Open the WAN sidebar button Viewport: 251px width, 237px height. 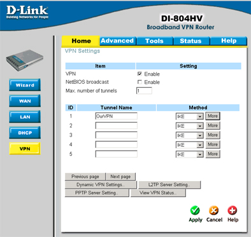tap(25, 101)
